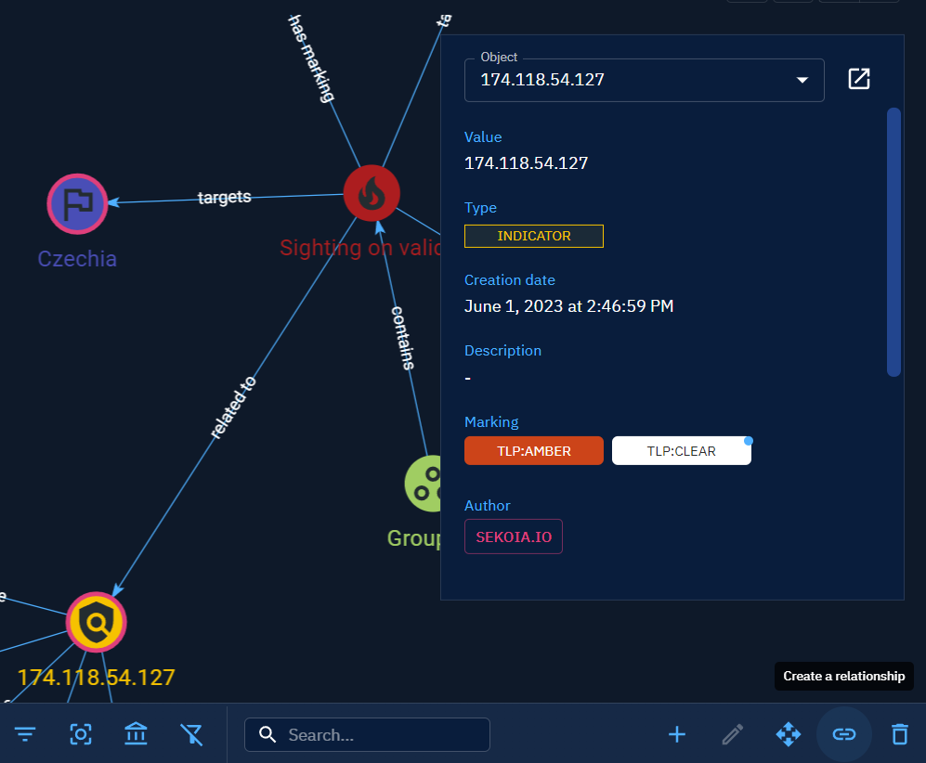Toggle the clear filters funnel icon
926x763 pixels.
[x=191, y=734]
